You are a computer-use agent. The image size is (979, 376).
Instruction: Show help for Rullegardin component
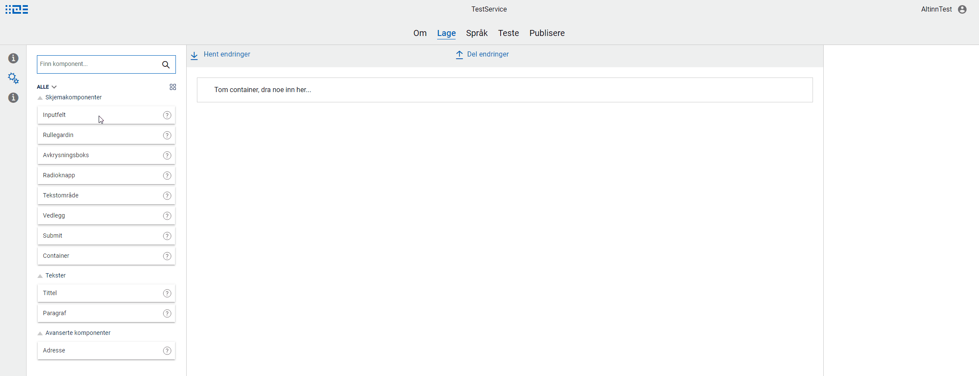pyautogui.click(x=167, y=135)
